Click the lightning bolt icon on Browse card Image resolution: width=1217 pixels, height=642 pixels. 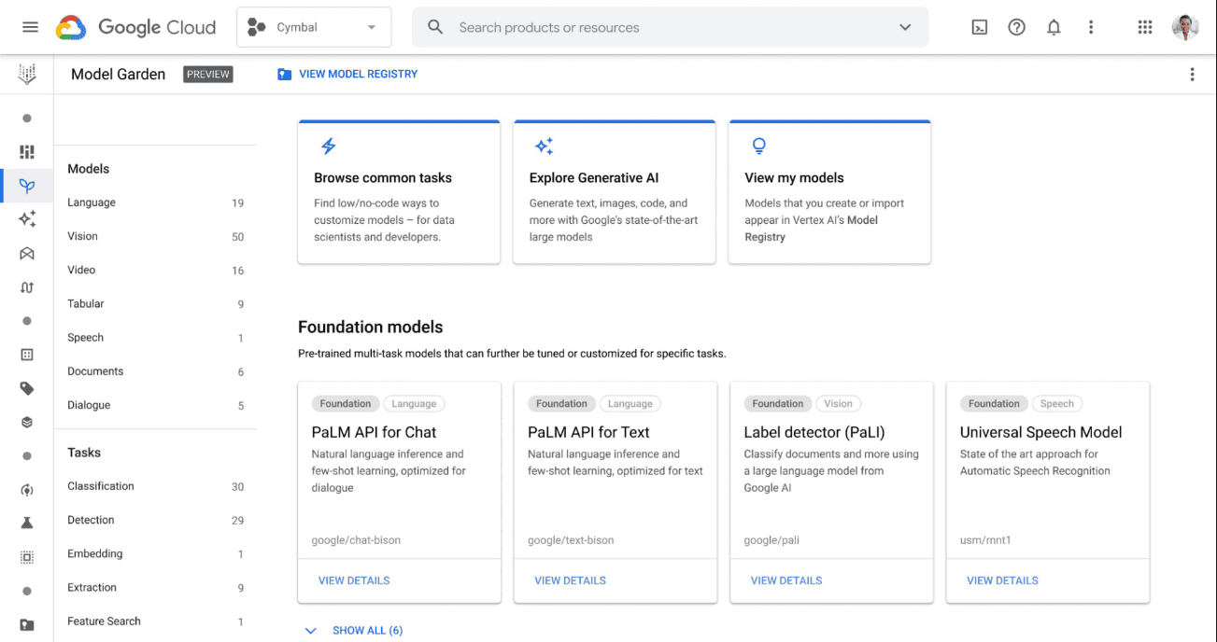click(328, 147)
